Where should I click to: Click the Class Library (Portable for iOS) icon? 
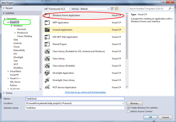point(47,51)
